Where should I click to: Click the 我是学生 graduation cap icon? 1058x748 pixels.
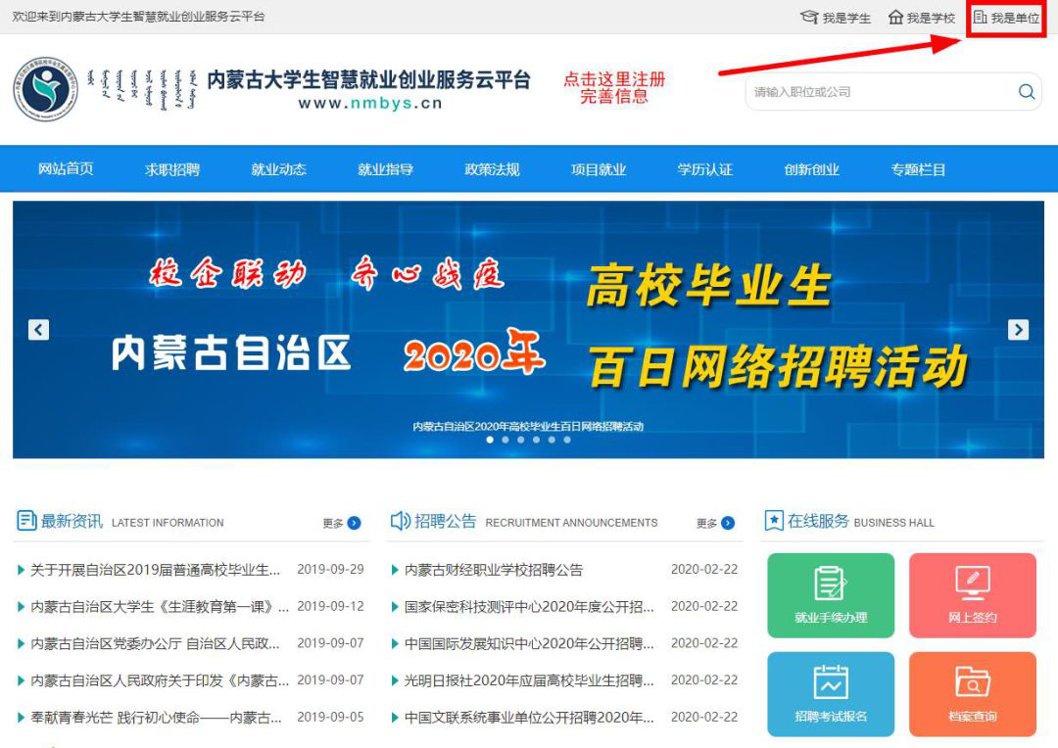(809, 18)
